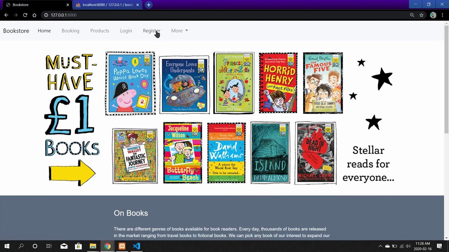Click the David Walliams book cover

[x=226, y=153]
